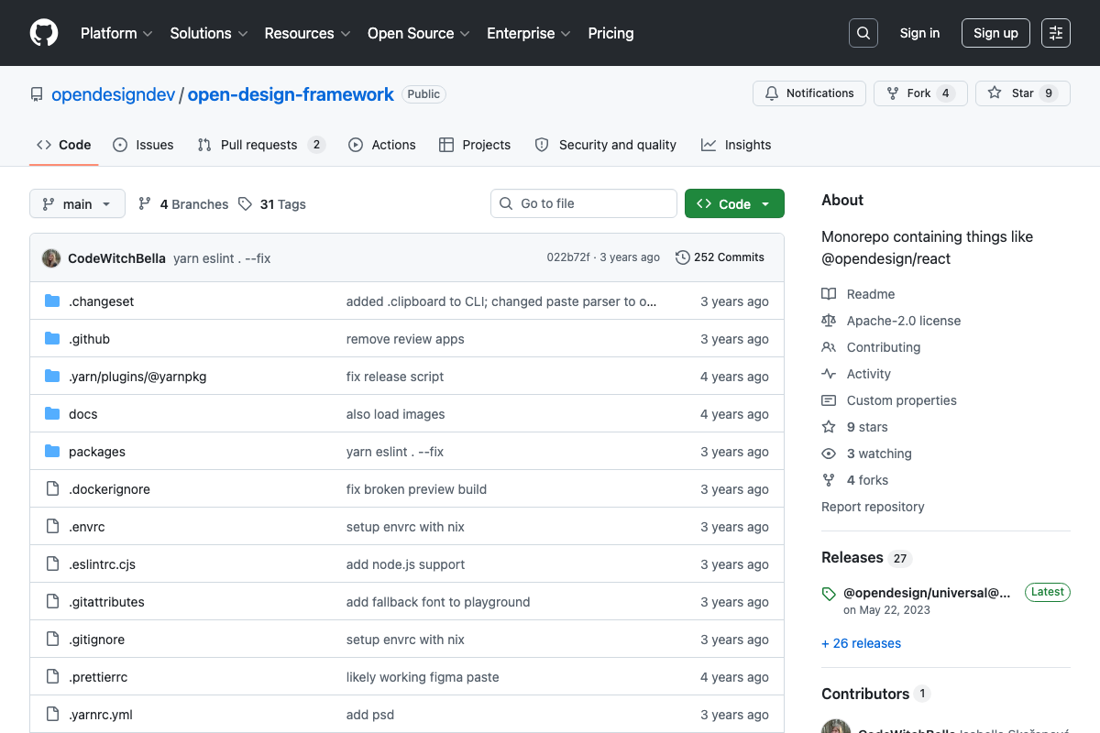Click the Readme book icon
The image size is (1100, 733).
(829, 294)
